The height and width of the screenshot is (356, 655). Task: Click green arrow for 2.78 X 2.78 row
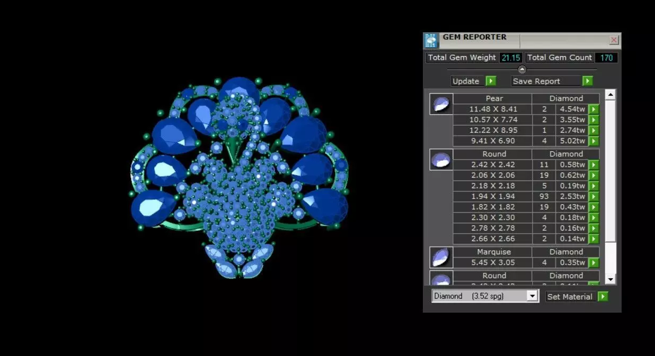594,228
